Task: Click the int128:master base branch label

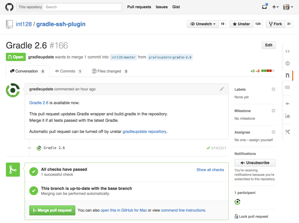Action: point(123,57)
